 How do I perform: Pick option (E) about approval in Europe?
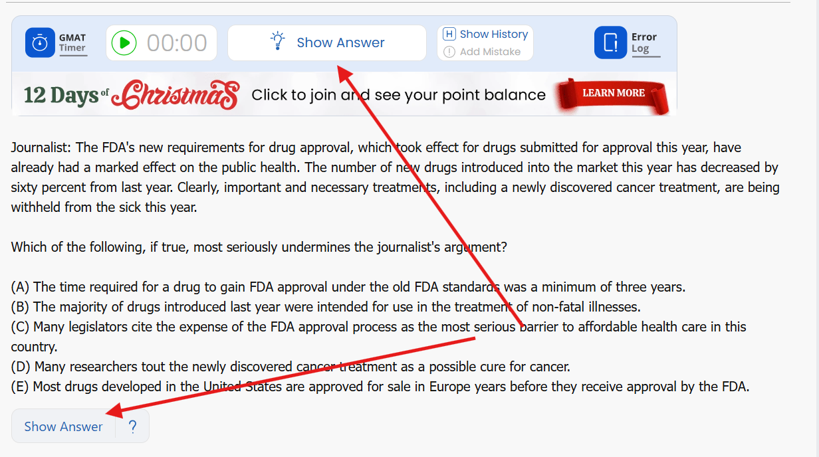click(x=380, y=387)
